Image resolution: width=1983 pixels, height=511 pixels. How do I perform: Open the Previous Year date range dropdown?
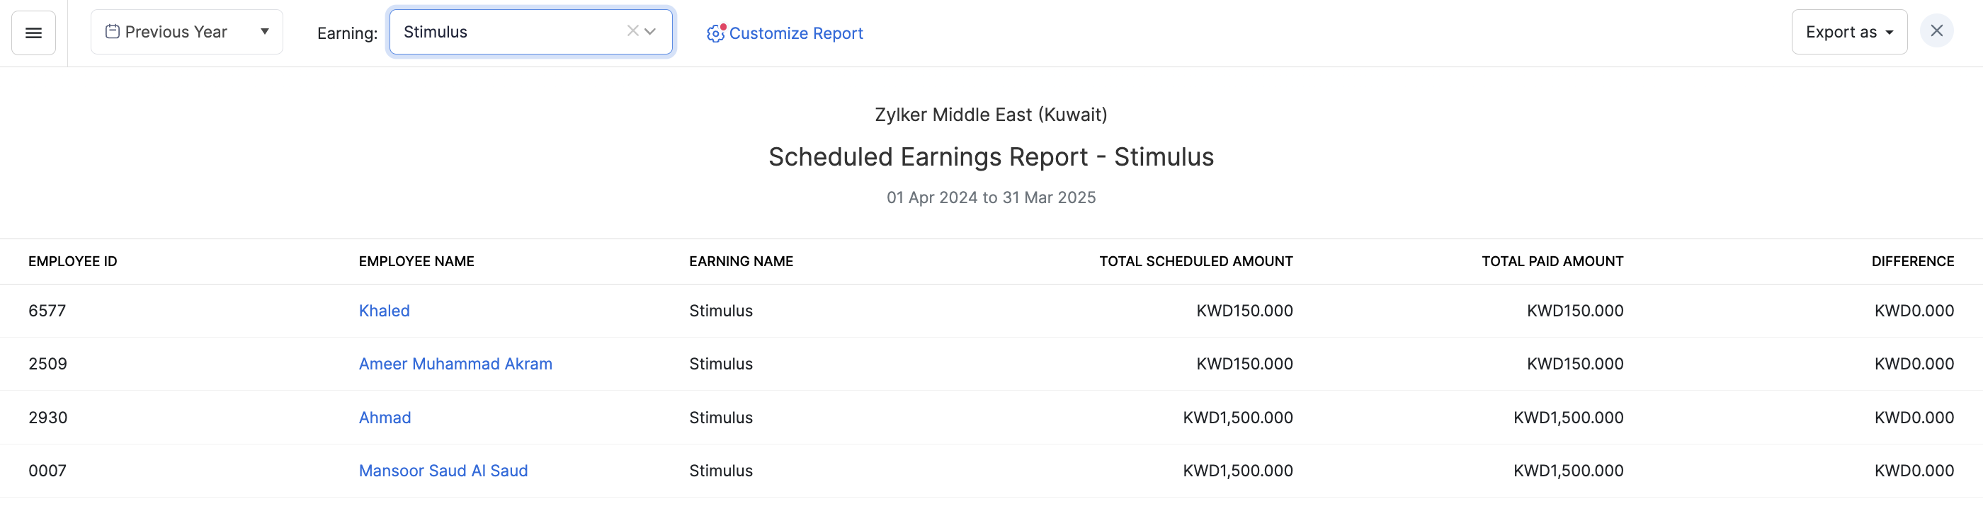click(x=265, y=32)
